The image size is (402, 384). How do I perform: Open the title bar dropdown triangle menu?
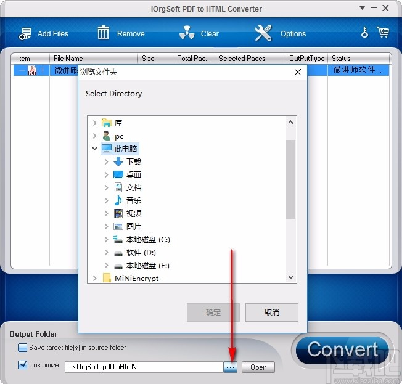coord(363,8)
